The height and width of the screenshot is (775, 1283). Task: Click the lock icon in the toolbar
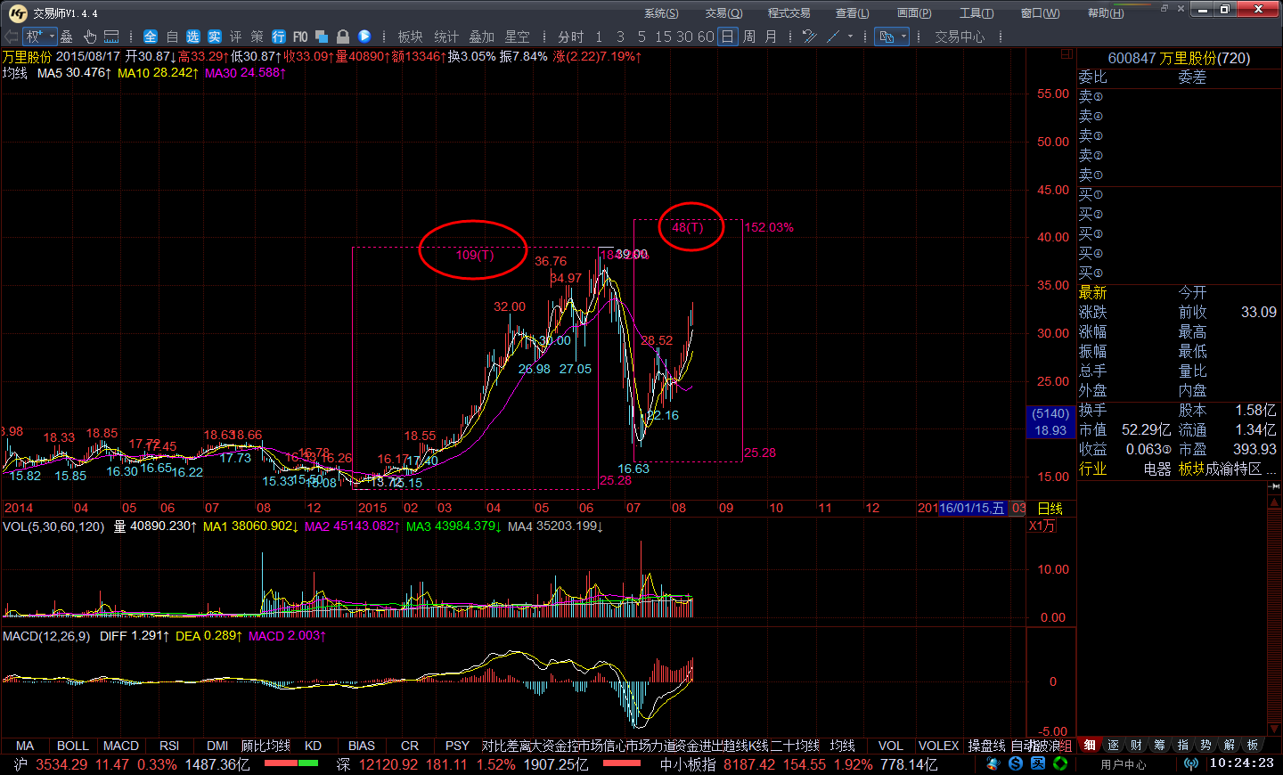pos(343,37)
